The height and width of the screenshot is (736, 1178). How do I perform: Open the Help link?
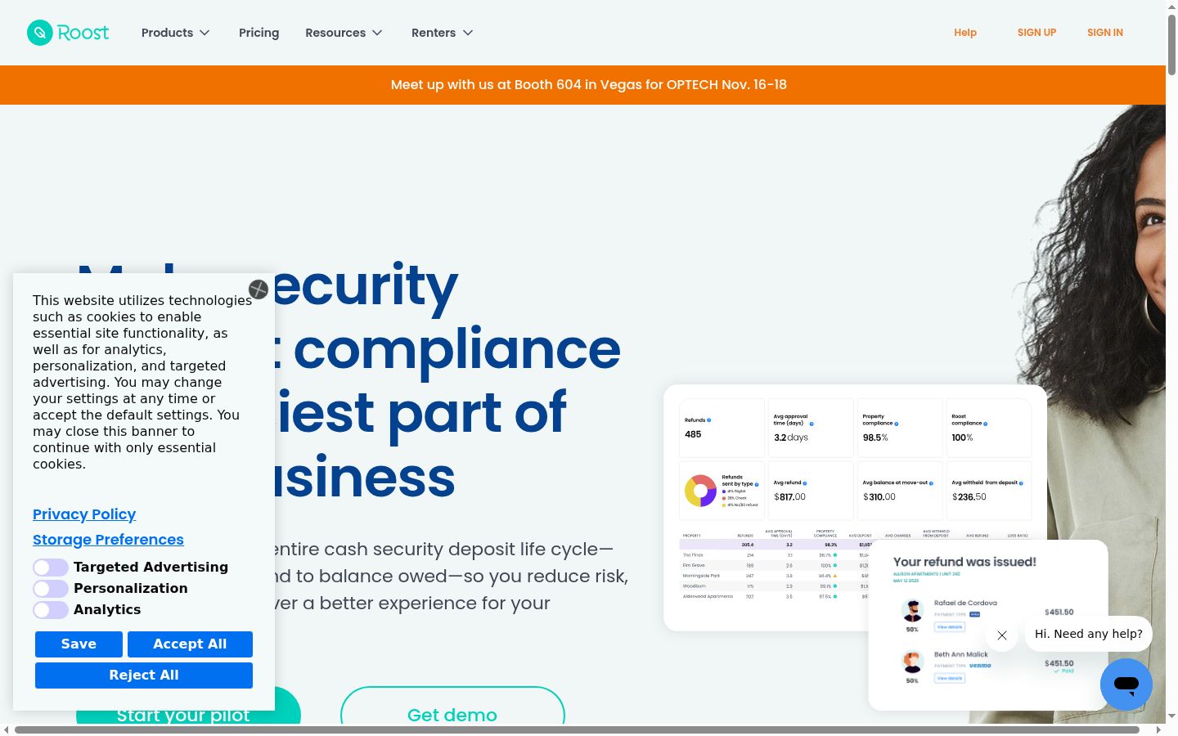point(965,33)
